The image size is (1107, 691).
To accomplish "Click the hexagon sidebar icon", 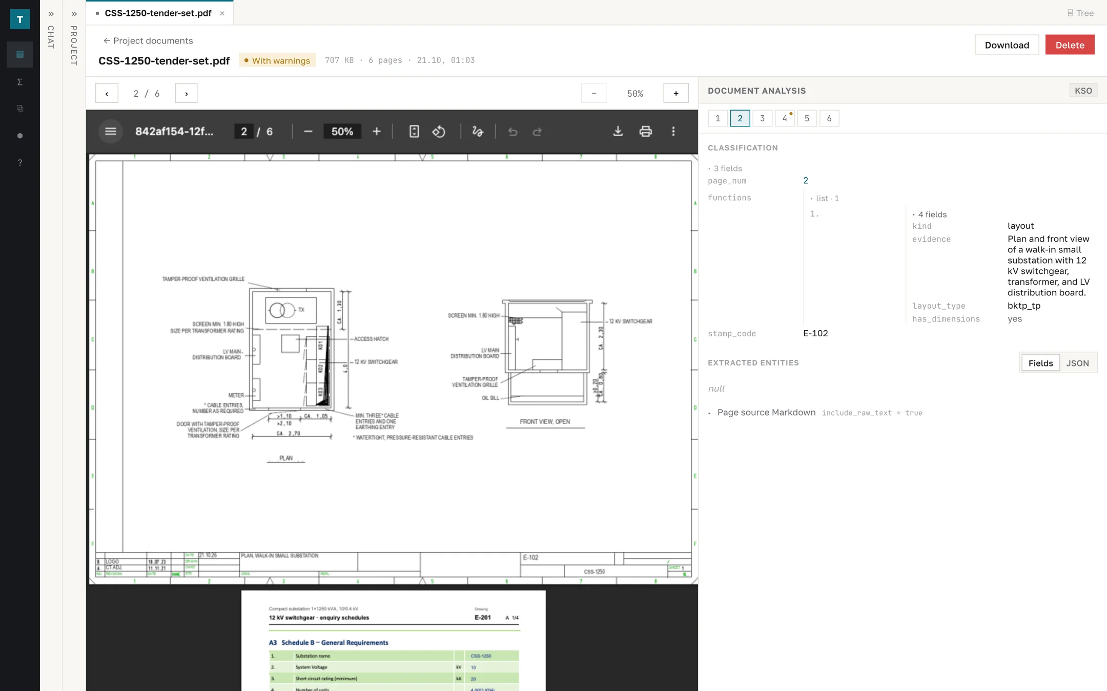I will tap(20, 136).
